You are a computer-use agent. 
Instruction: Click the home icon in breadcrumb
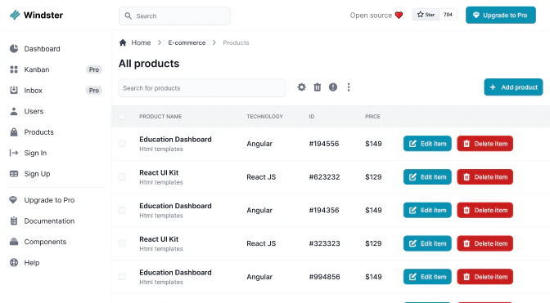coord(123,42)
